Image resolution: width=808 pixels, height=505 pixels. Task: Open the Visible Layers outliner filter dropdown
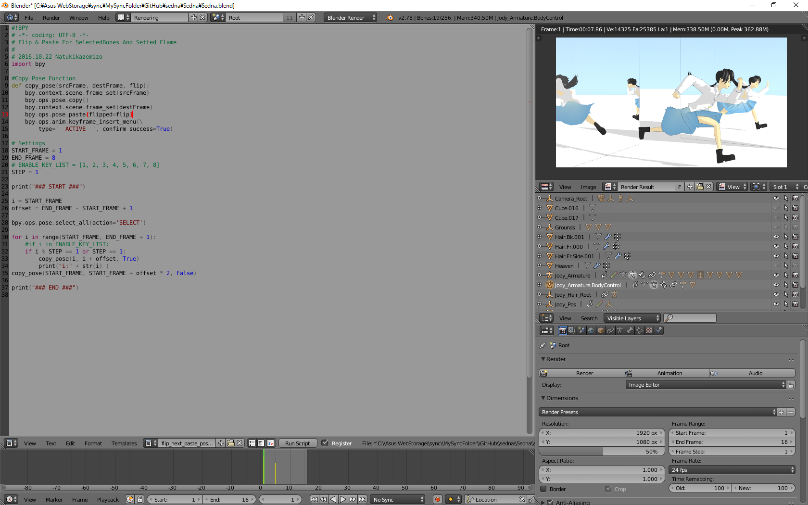click(x=632, y=318)
